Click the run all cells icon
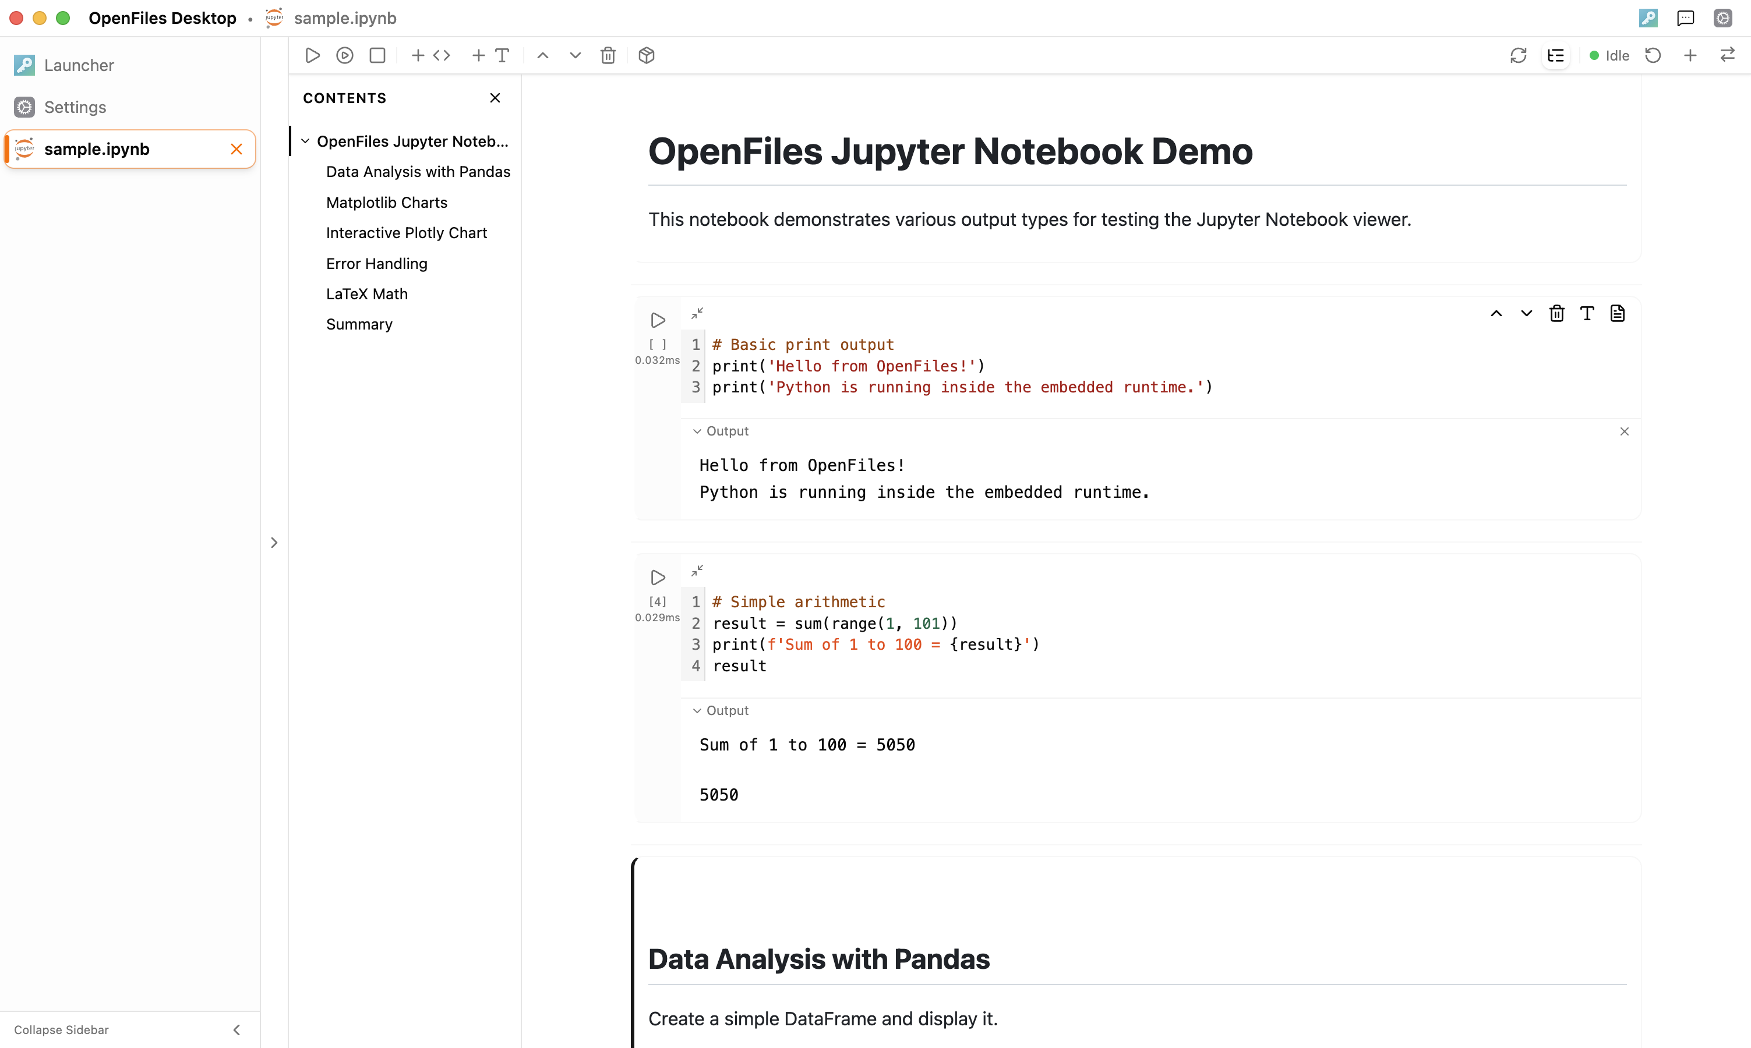1751x1048 pixels. [x=345, y=55]
